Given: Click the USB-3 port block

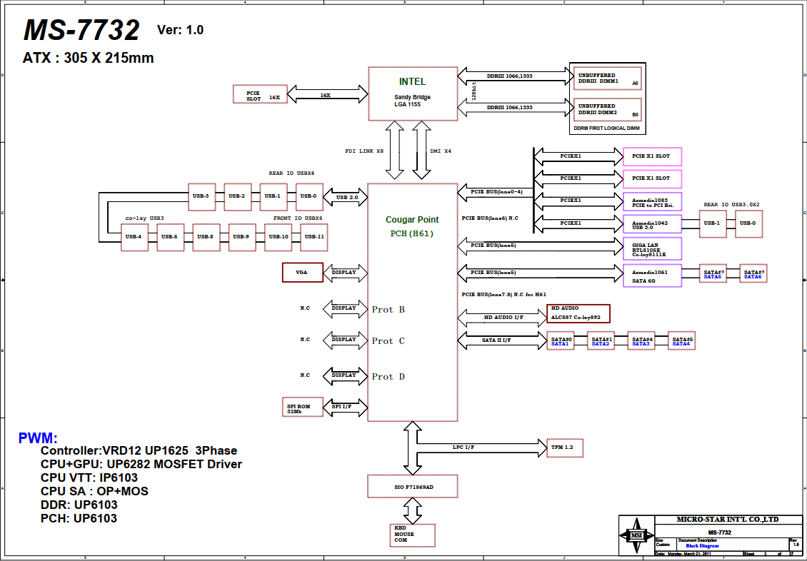Looking at the screenshot, I should click(201, 196).
